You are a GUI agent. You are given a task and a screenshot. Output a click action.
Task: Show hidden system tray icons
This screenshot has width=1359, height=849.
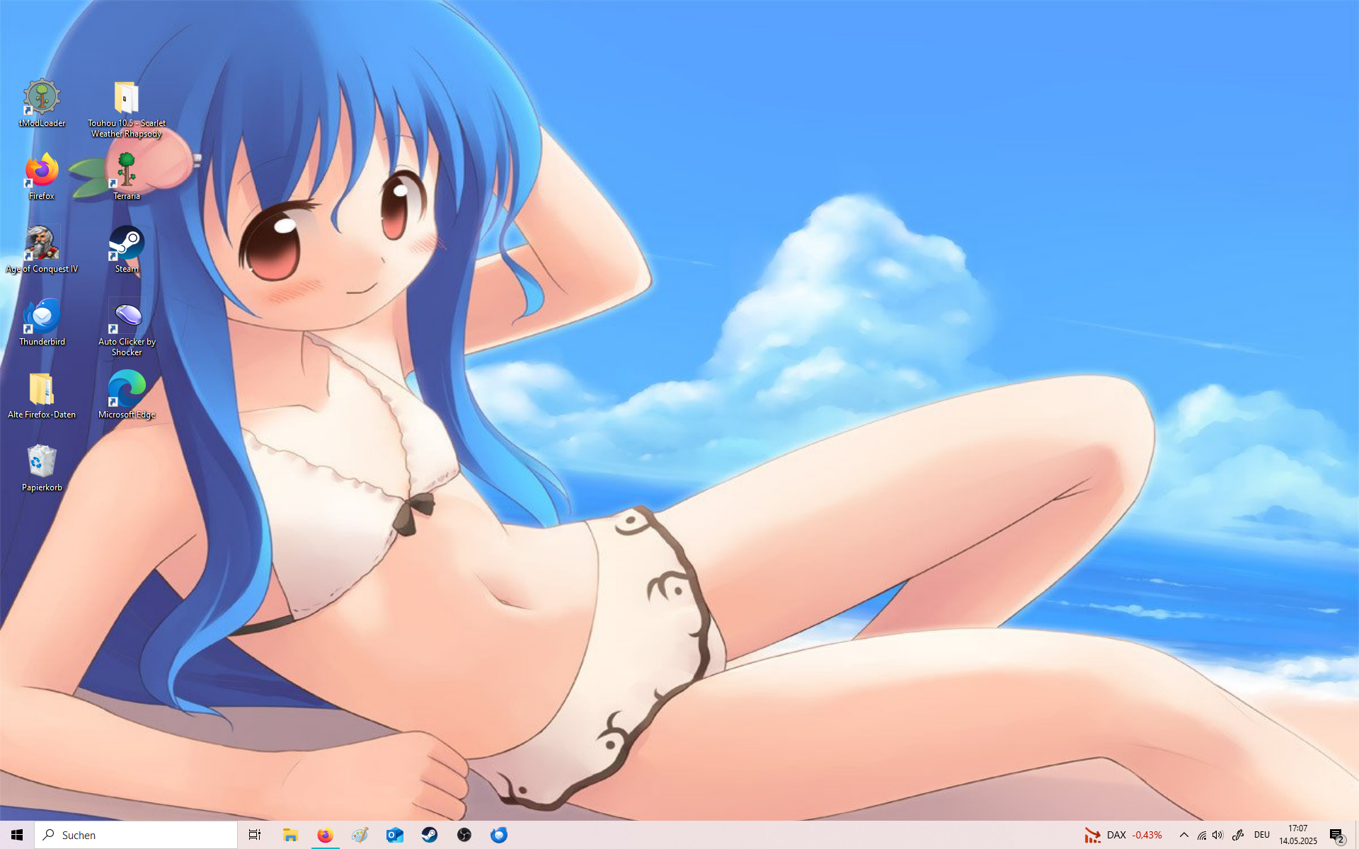(1183, 836)
